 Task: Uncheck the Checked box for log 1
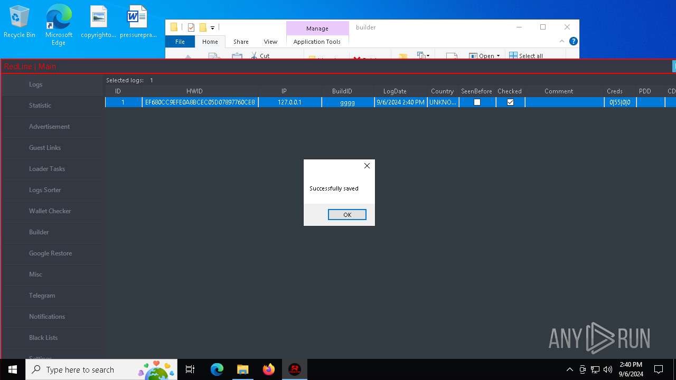tap(510, 102)
